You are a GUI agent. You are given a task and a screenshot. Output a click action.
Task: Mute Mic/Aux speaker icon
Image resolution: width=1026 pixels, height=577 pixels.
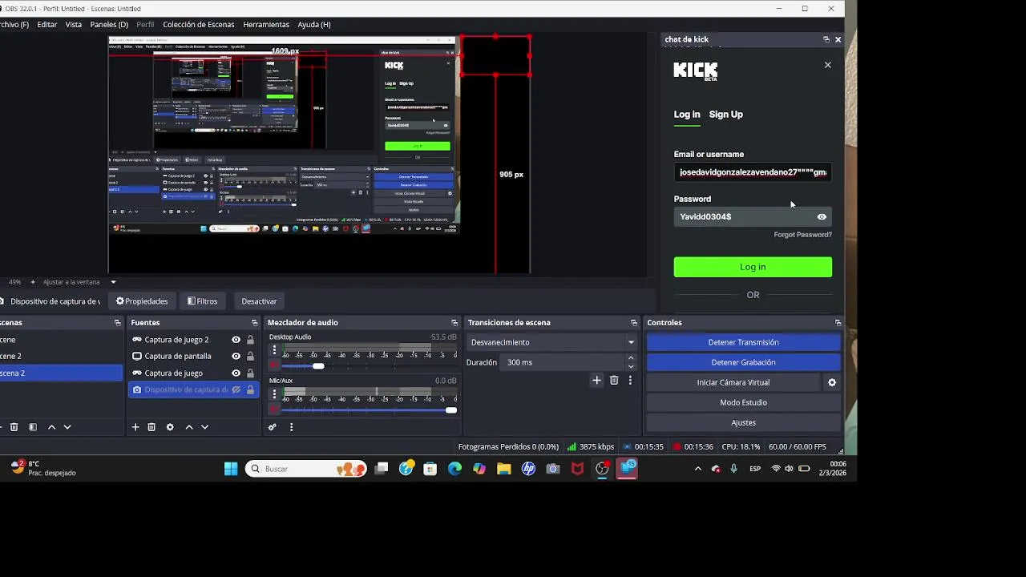click(x=274, y=410)
